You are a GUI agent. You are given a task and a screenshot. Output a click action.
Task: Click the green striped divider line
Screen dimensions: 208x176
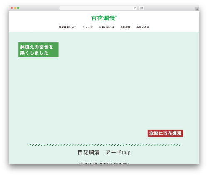click(104, 145)
